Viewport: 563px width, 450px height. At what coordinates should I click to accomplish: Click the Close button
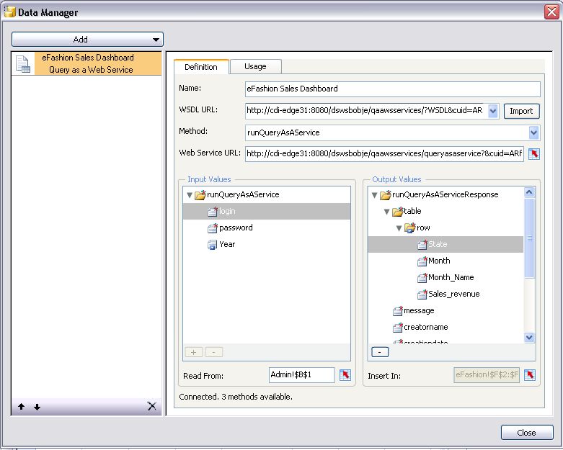click(527, 433)
